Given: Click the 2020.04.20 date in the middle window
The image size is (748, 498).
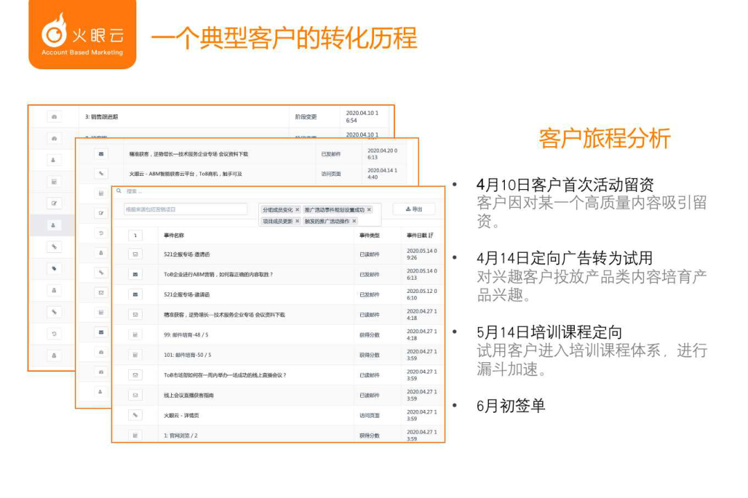Looking at the screenshot, I should [x=382, y=154].
